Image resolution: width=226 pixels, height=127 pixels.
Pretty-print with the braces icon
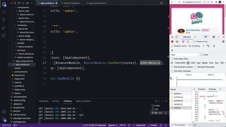(195, 125)
